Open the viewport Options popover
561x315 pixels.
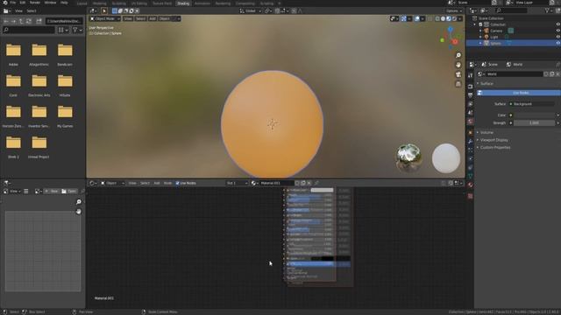click(454, 10)
